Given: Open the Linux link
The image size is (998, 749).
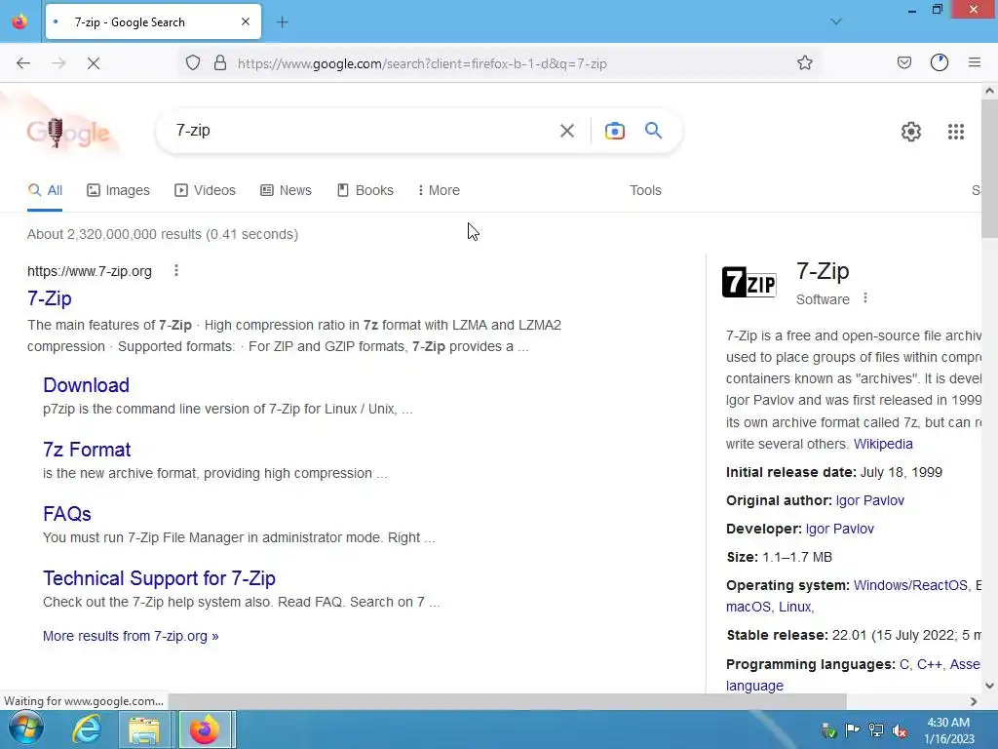Looking at the screenshot, I should click(795, 607).
